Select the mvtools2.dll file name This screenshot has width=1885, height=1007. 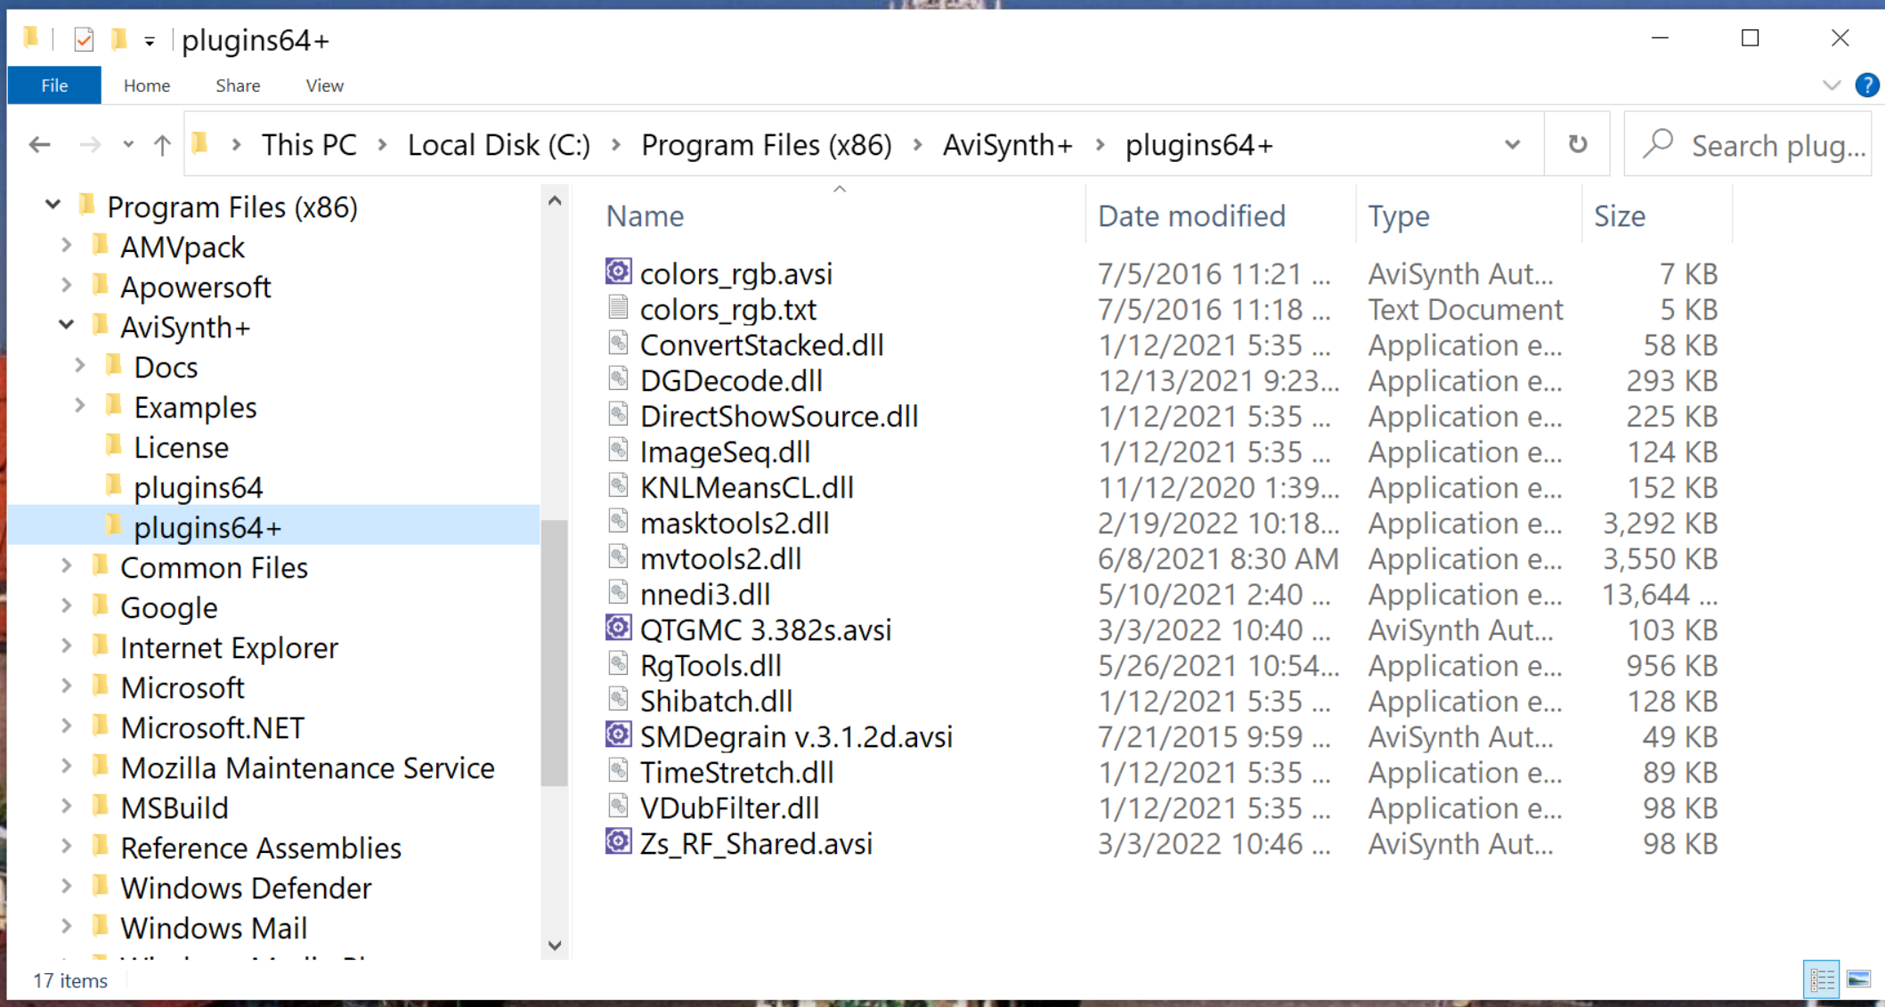click(x=720, y=558)
